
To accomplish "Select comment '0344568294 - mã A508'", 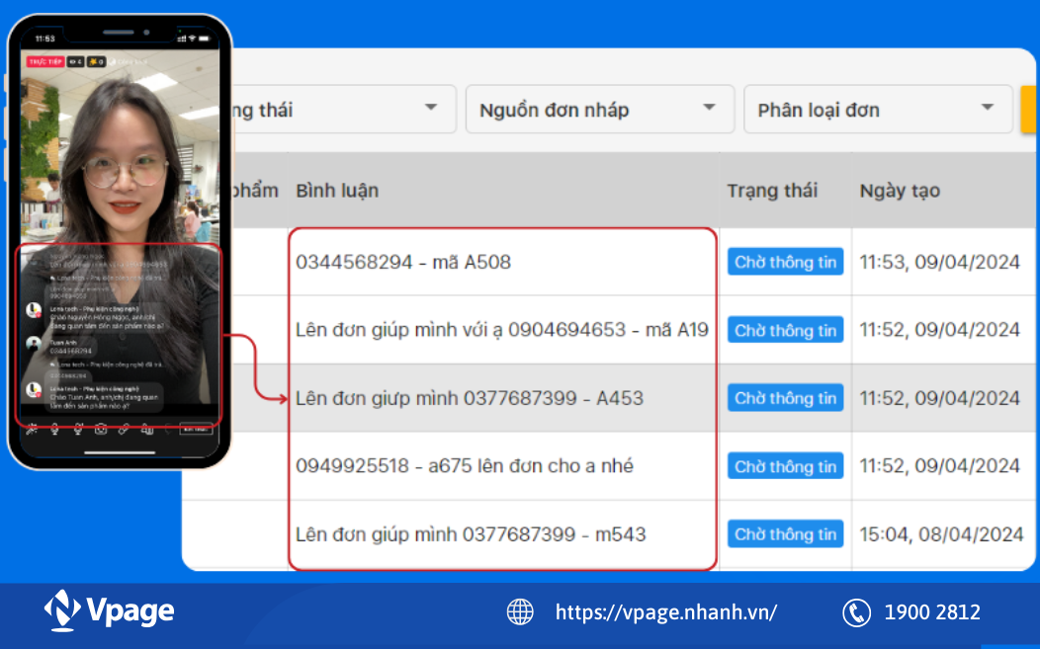I will [x=403, y=262].
